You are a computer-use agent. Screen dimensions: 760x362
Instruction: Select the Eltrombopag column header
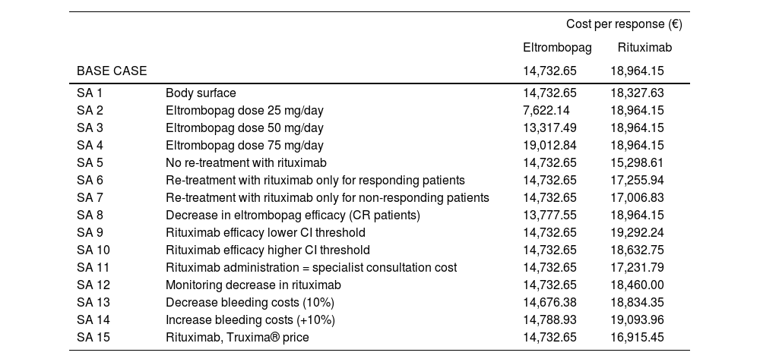coord(557,48)
